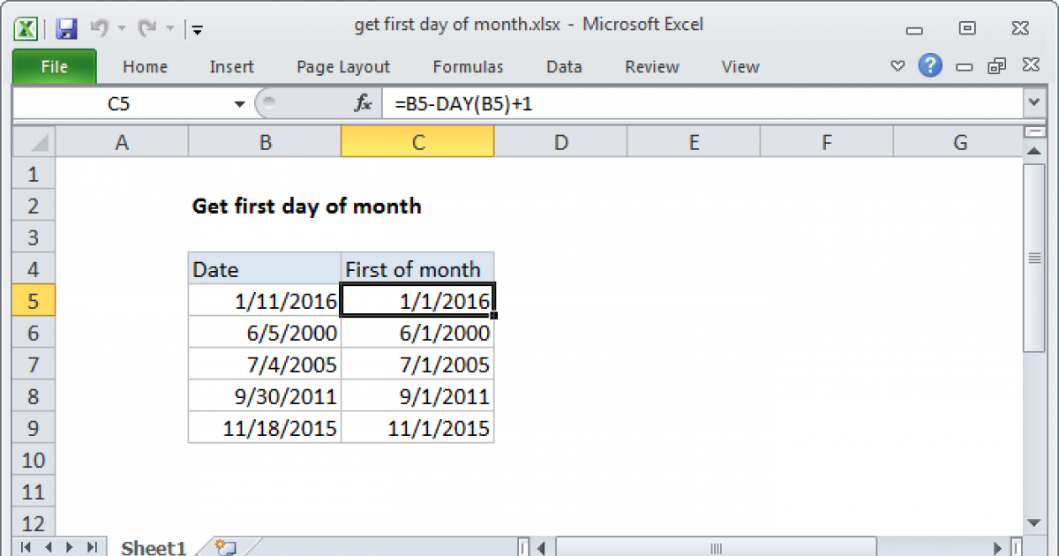Open the Formulas ribbon tab
This screenshot has width=1059, height=556.
pyautogui.click(x=468, y=67)
